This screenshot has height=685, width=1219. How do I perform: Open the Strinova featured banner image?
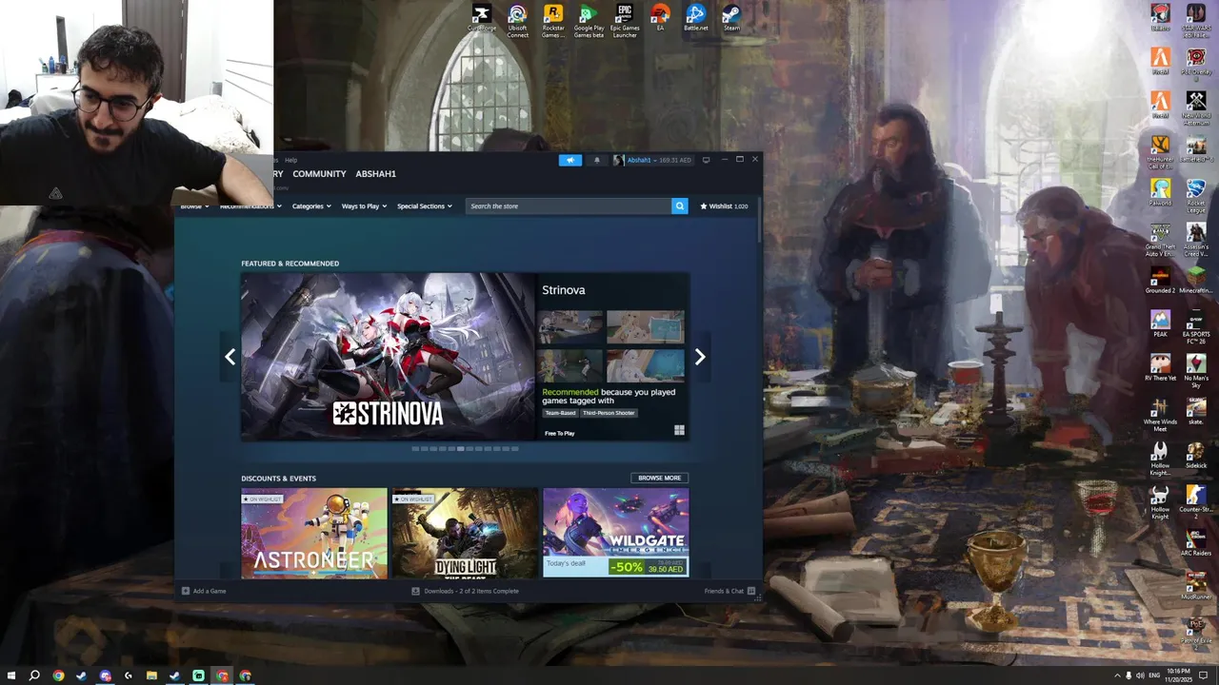pyautogui.click(x=388, y=357)
